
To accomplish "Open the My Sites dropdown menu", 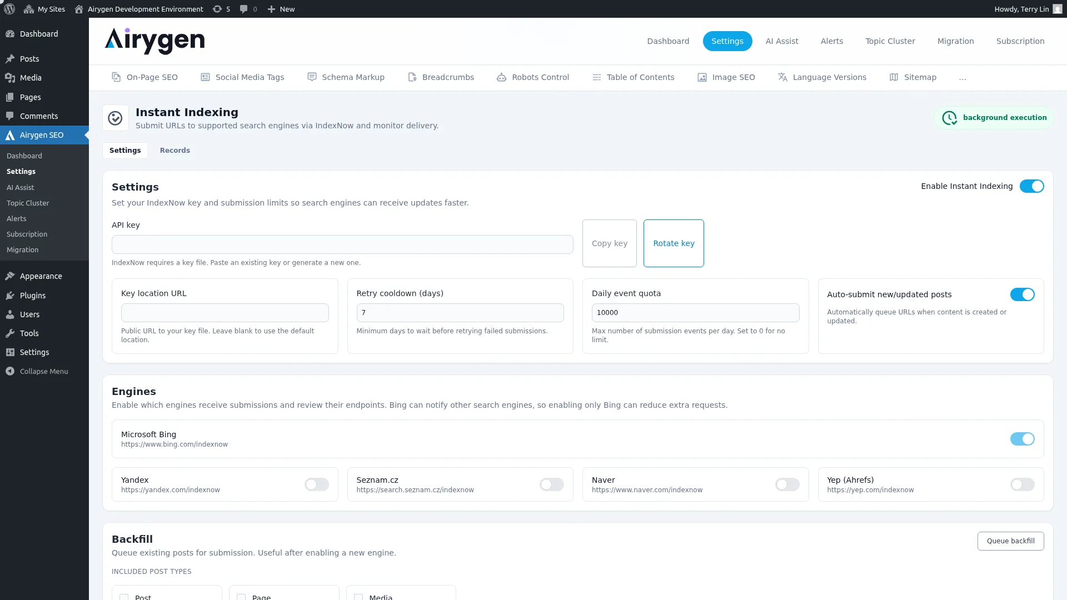I will [44, 9].
